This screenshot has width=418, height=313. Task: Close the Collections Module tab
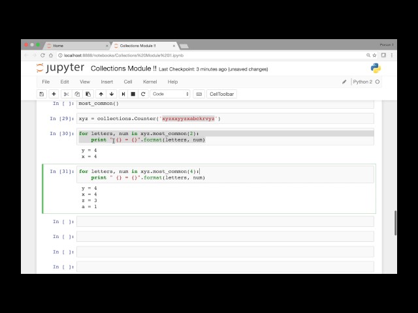tap(174, 46)
